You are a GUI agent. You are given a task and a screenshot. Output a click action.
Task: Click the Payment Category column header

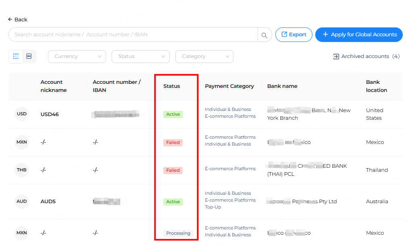click(229, 86)
